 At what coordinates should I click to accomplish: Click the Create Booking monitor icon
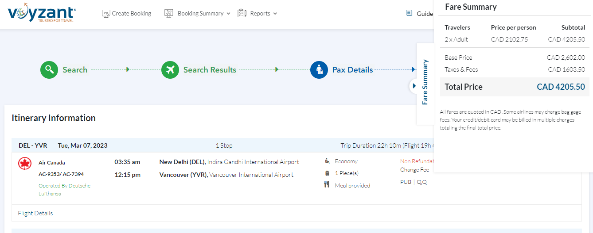pyautogui.click(x=106, y=14)
